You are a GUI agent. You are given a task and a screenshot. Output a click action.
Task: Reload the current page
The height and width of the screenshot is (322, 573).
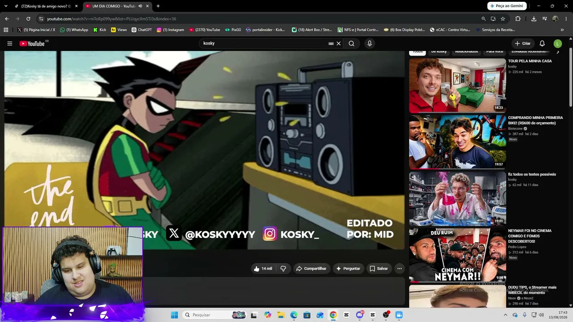pyautogui.click(x=28, y=19)
